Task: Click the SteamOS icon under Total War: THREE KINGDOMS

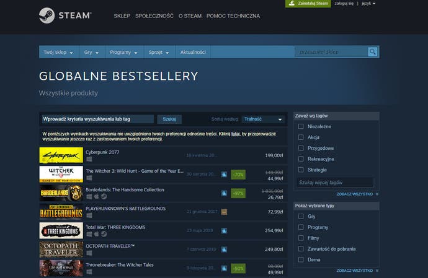Action: click(104, 234)
